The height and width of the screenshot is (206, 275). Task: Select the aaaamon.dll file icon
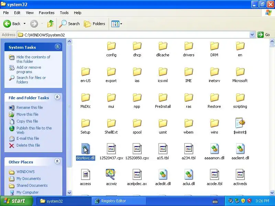[x=214, y=149]
